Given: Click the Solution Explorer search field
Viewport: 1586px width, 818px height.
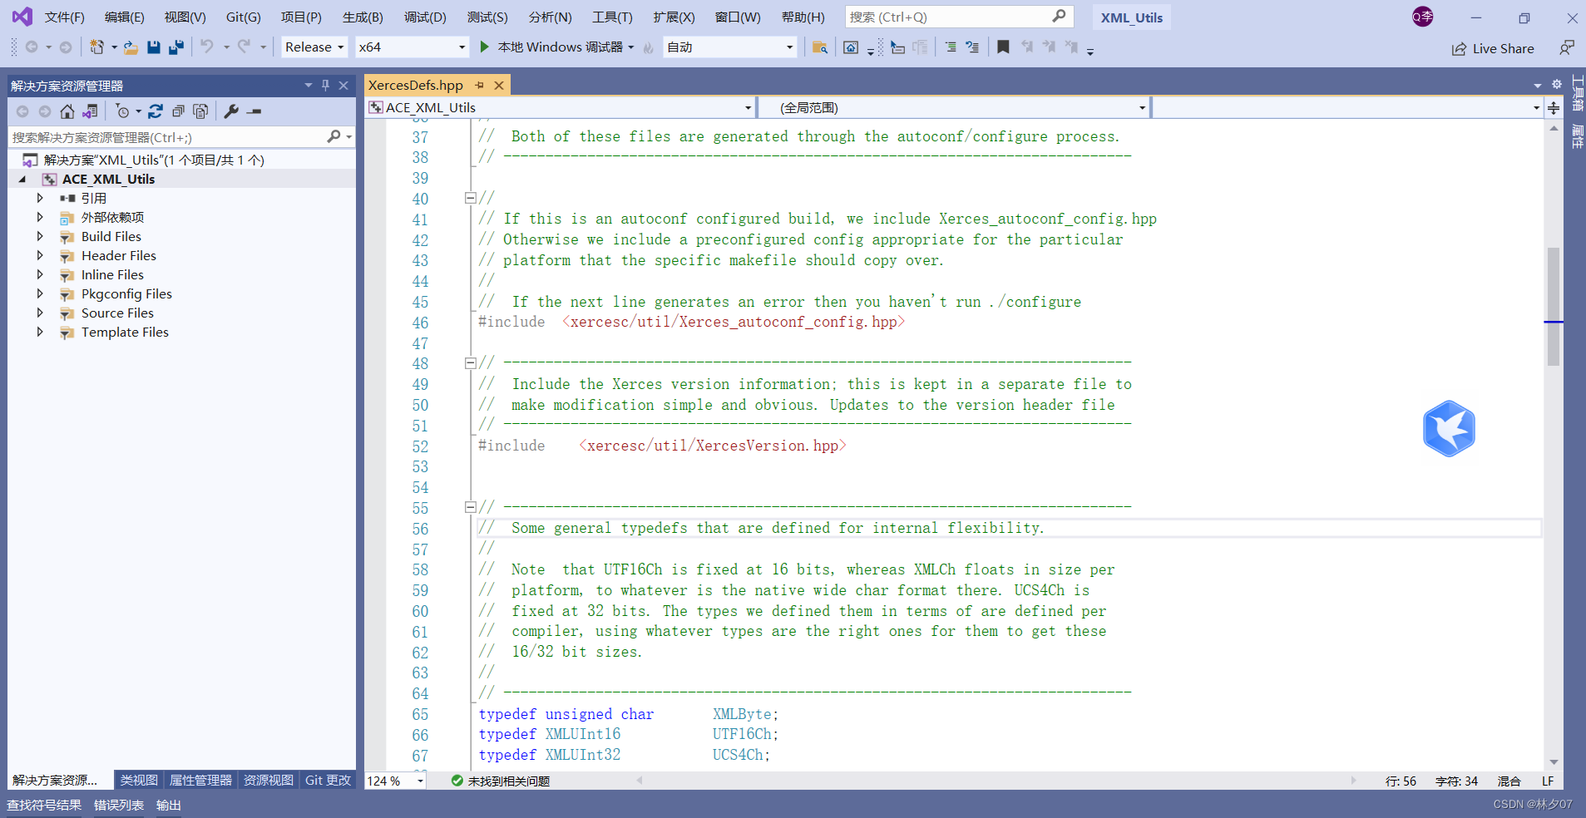Looking at the screenshot, I should pos(181,137).
